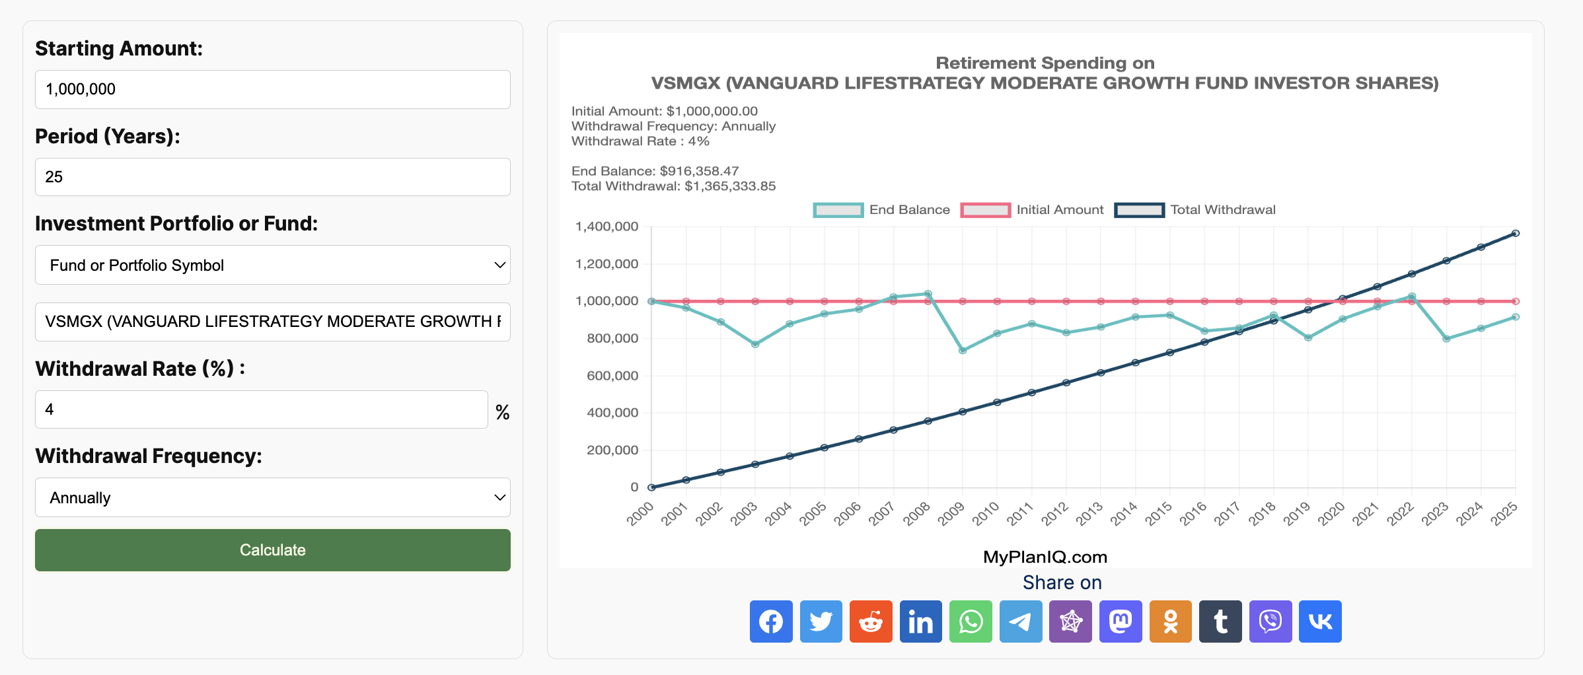
Task: Click the MyPlanIQ.com text under the chart
Action: coord(1045,557)
